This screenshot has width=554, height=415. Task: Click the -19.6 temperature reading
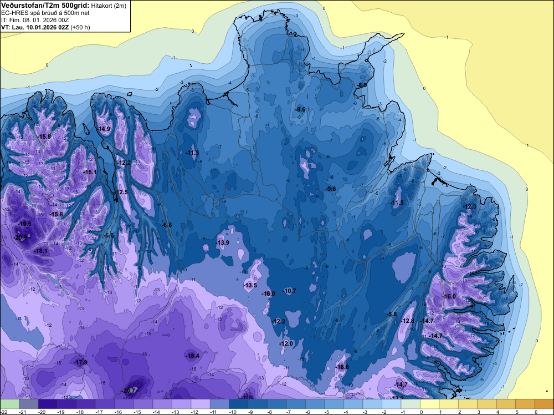tap(25, 224)
